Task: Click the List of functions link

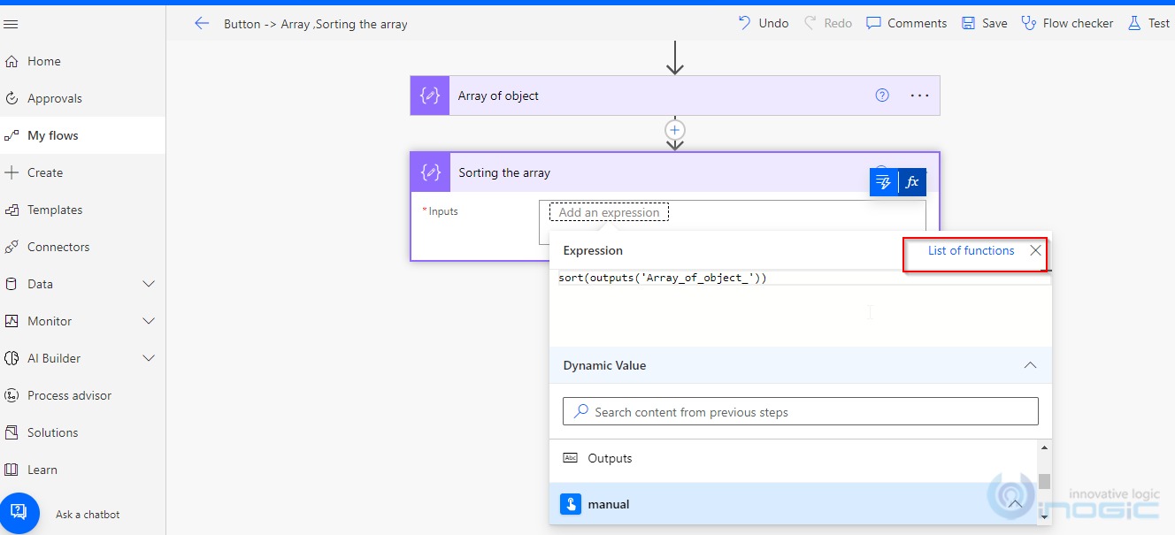Action: coord(971,250)
